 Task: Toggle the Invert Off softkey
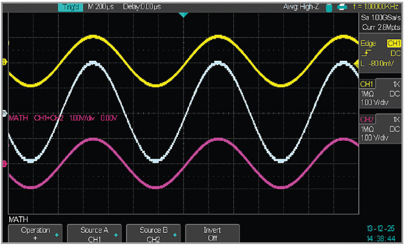pyautogui.click(x=213, y=234)
